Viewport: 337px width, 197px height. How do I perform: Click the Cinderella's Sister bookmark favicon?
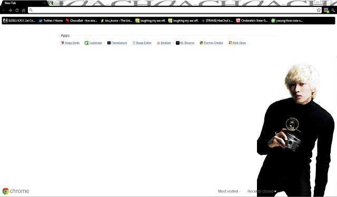click(x=238, y=21)
